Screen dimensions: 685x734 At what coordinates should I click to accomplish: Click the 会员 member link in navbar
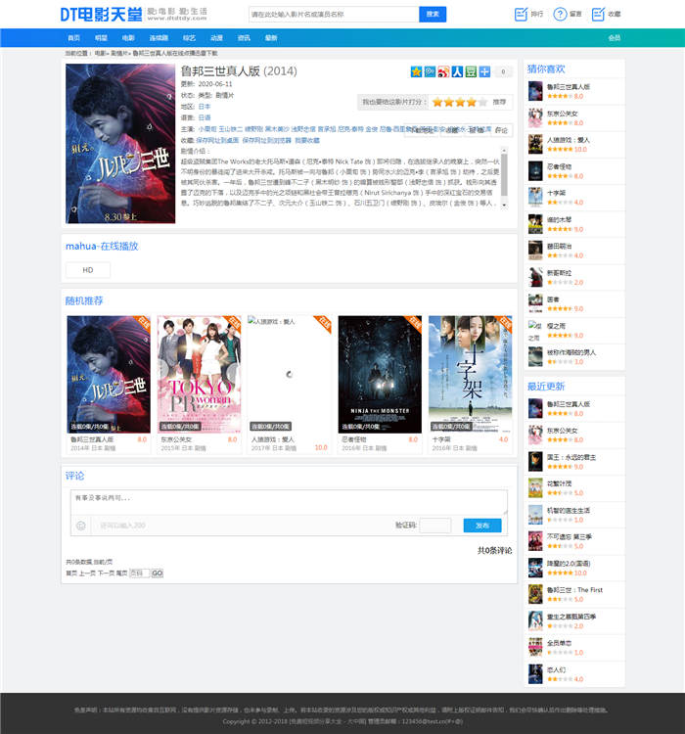pos(614,38)
